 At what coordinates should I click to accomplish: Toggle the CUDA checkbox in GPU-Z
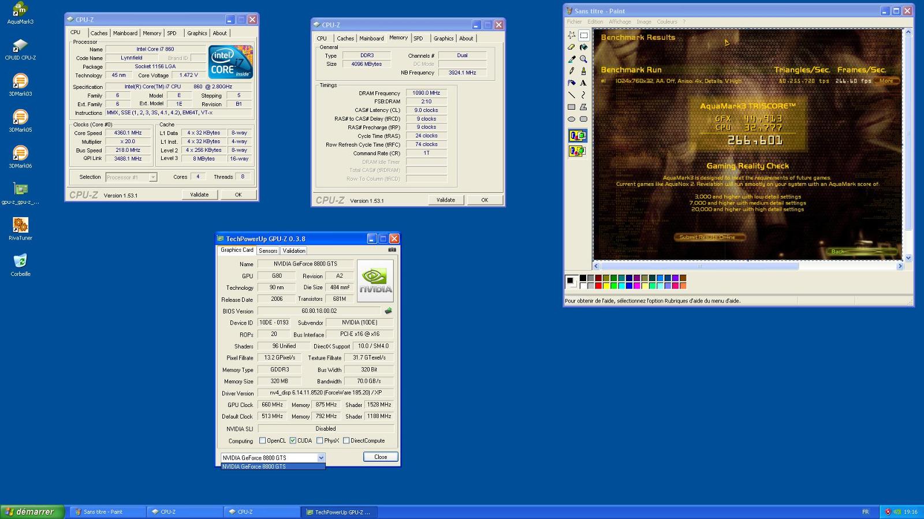(x=293, y=440)
